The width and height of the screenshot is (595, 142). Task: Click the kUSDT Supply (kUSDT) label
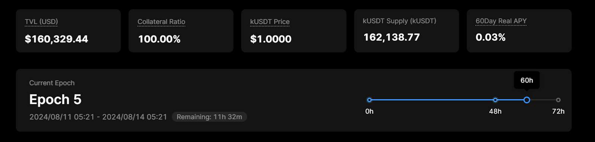click(399, 21)
